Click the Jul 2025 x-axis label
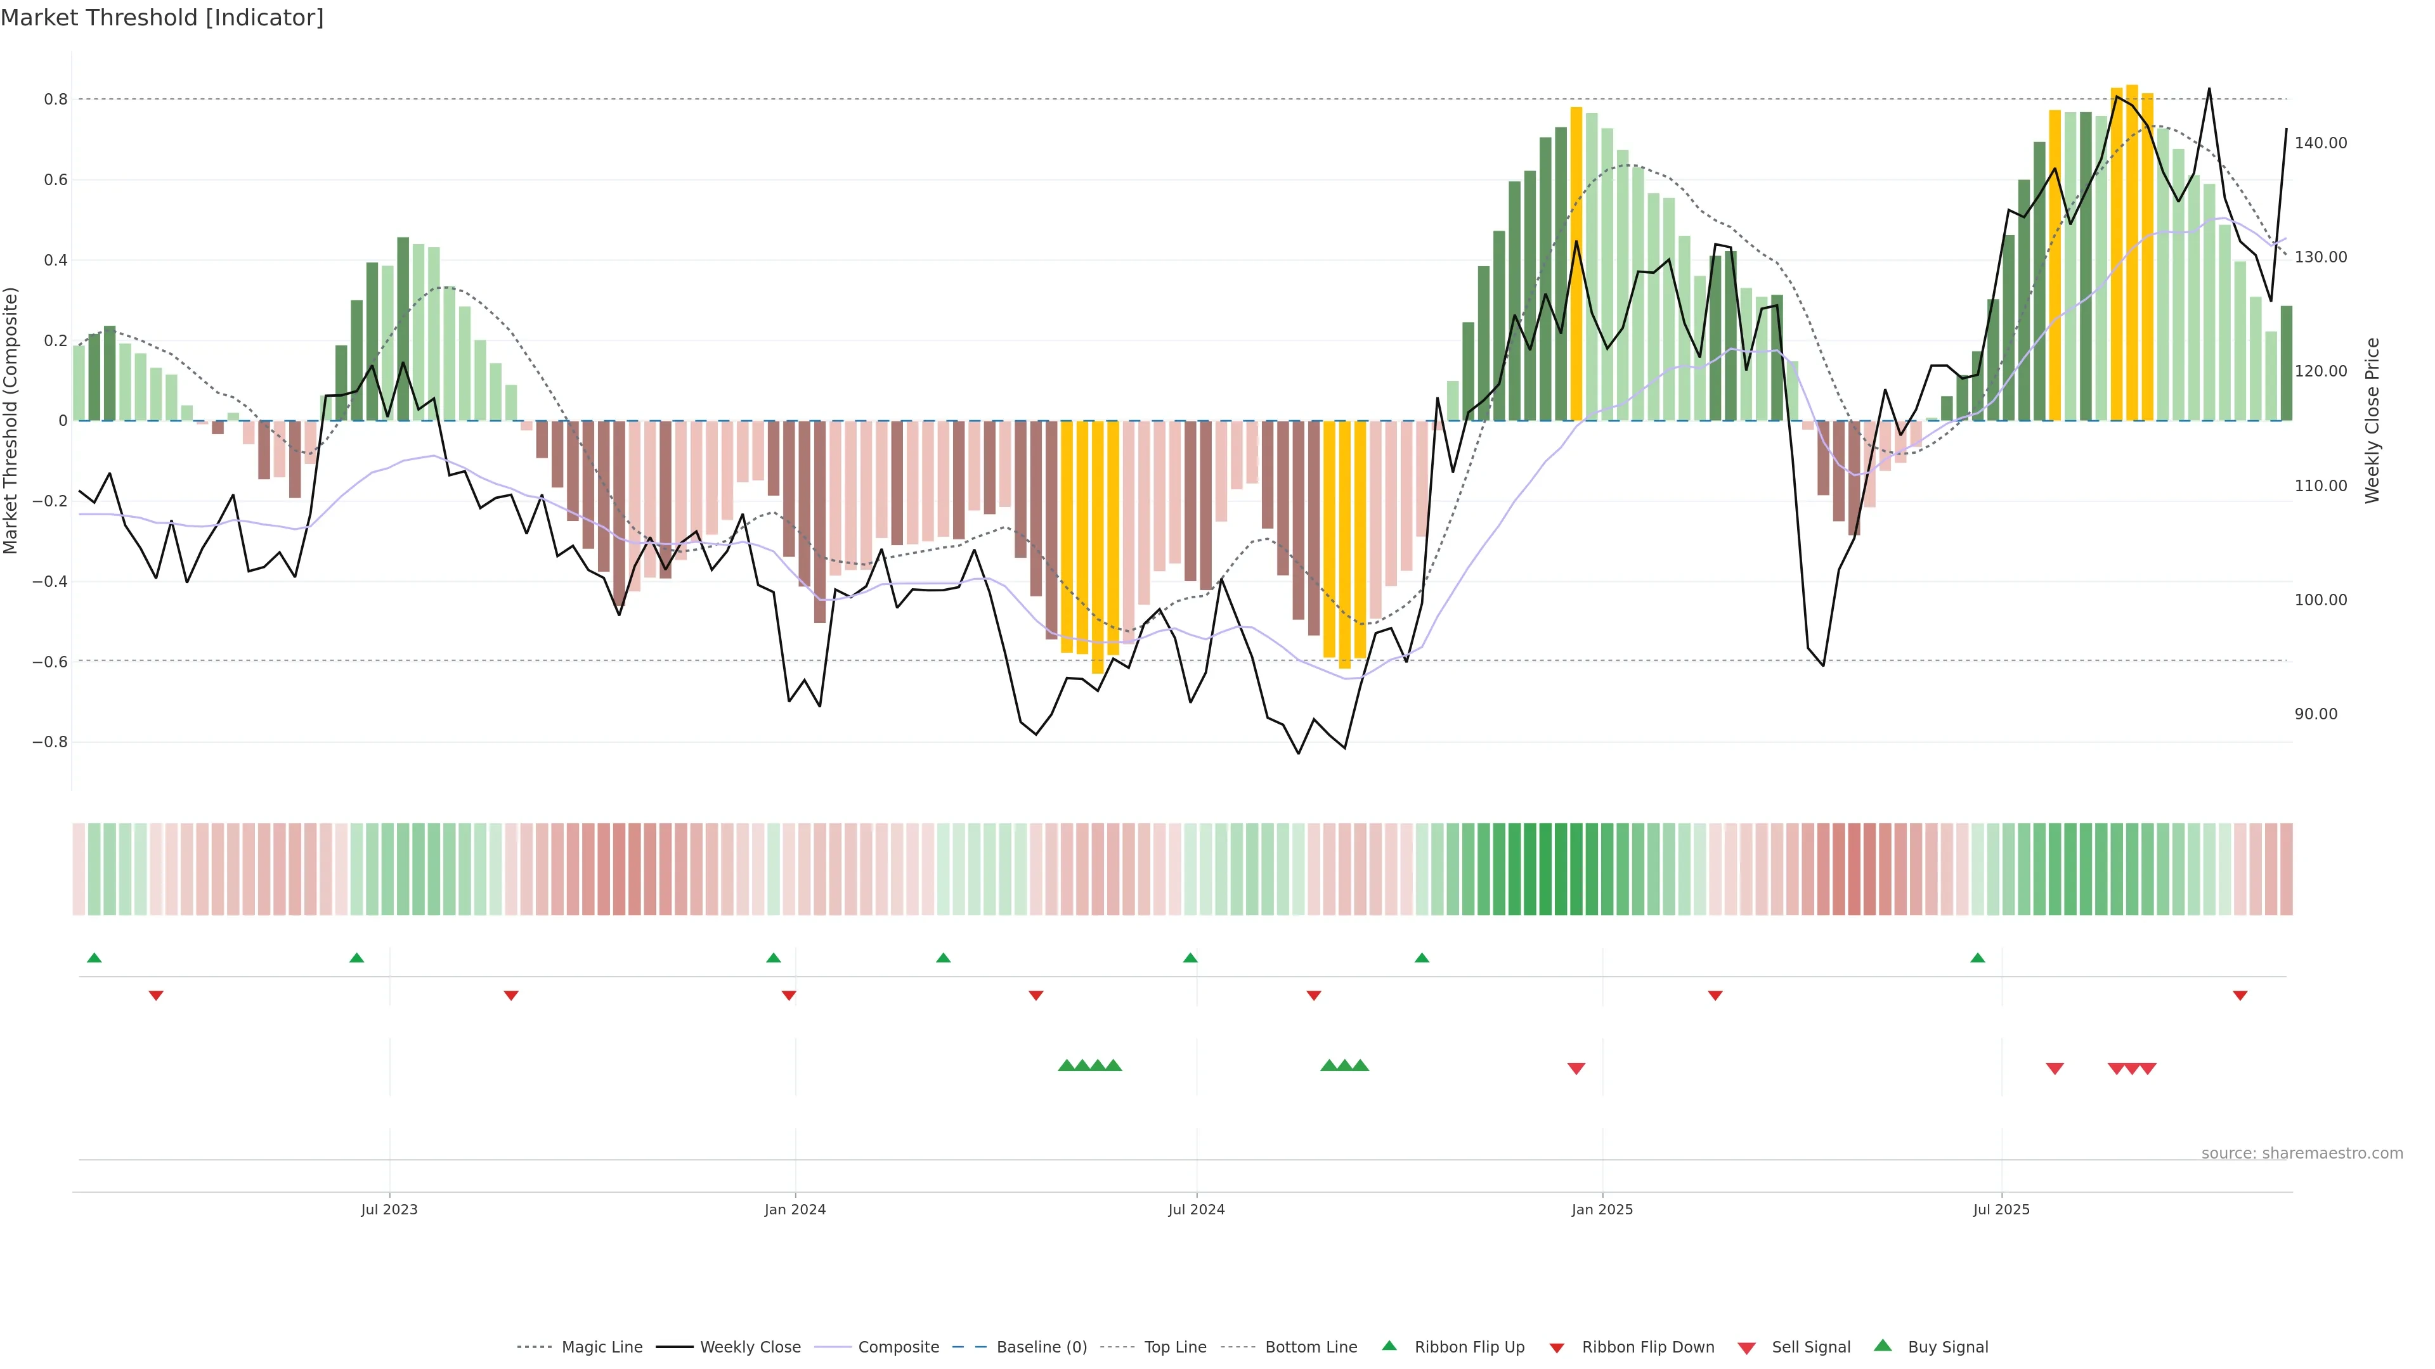Screen dimensions: 2435x1369 pyautogui.click(x=2001, y=1209)
